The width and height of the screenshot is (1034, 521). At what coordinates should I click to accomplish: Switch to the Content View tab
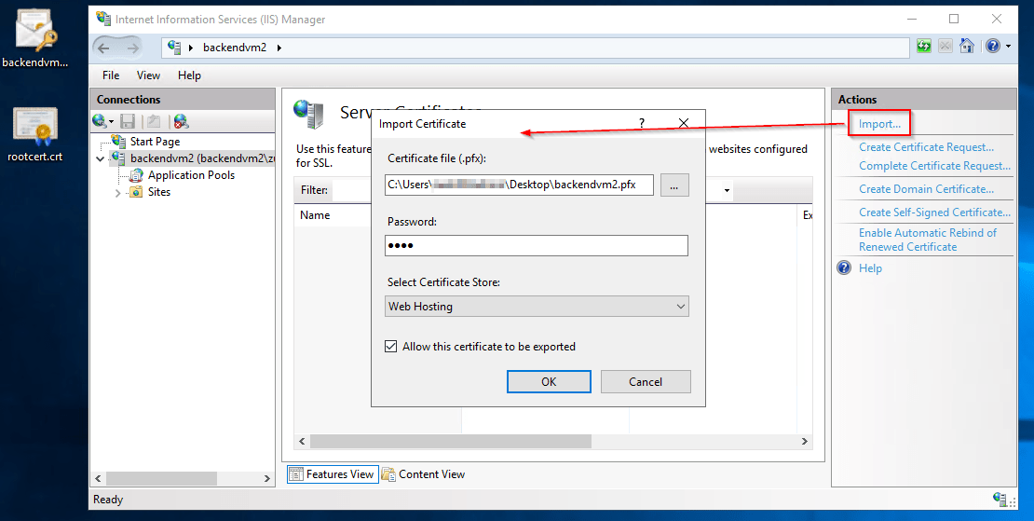[x=423, y=474]
